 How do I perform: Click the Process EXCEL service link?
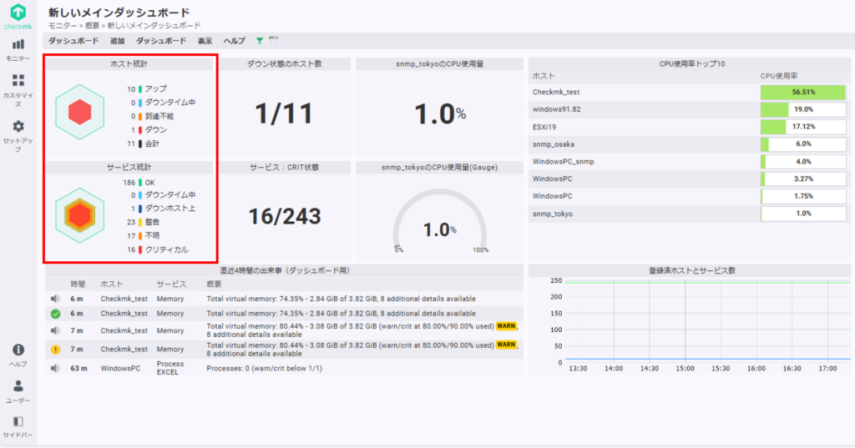pyautogui.click(x=170, y=368)
